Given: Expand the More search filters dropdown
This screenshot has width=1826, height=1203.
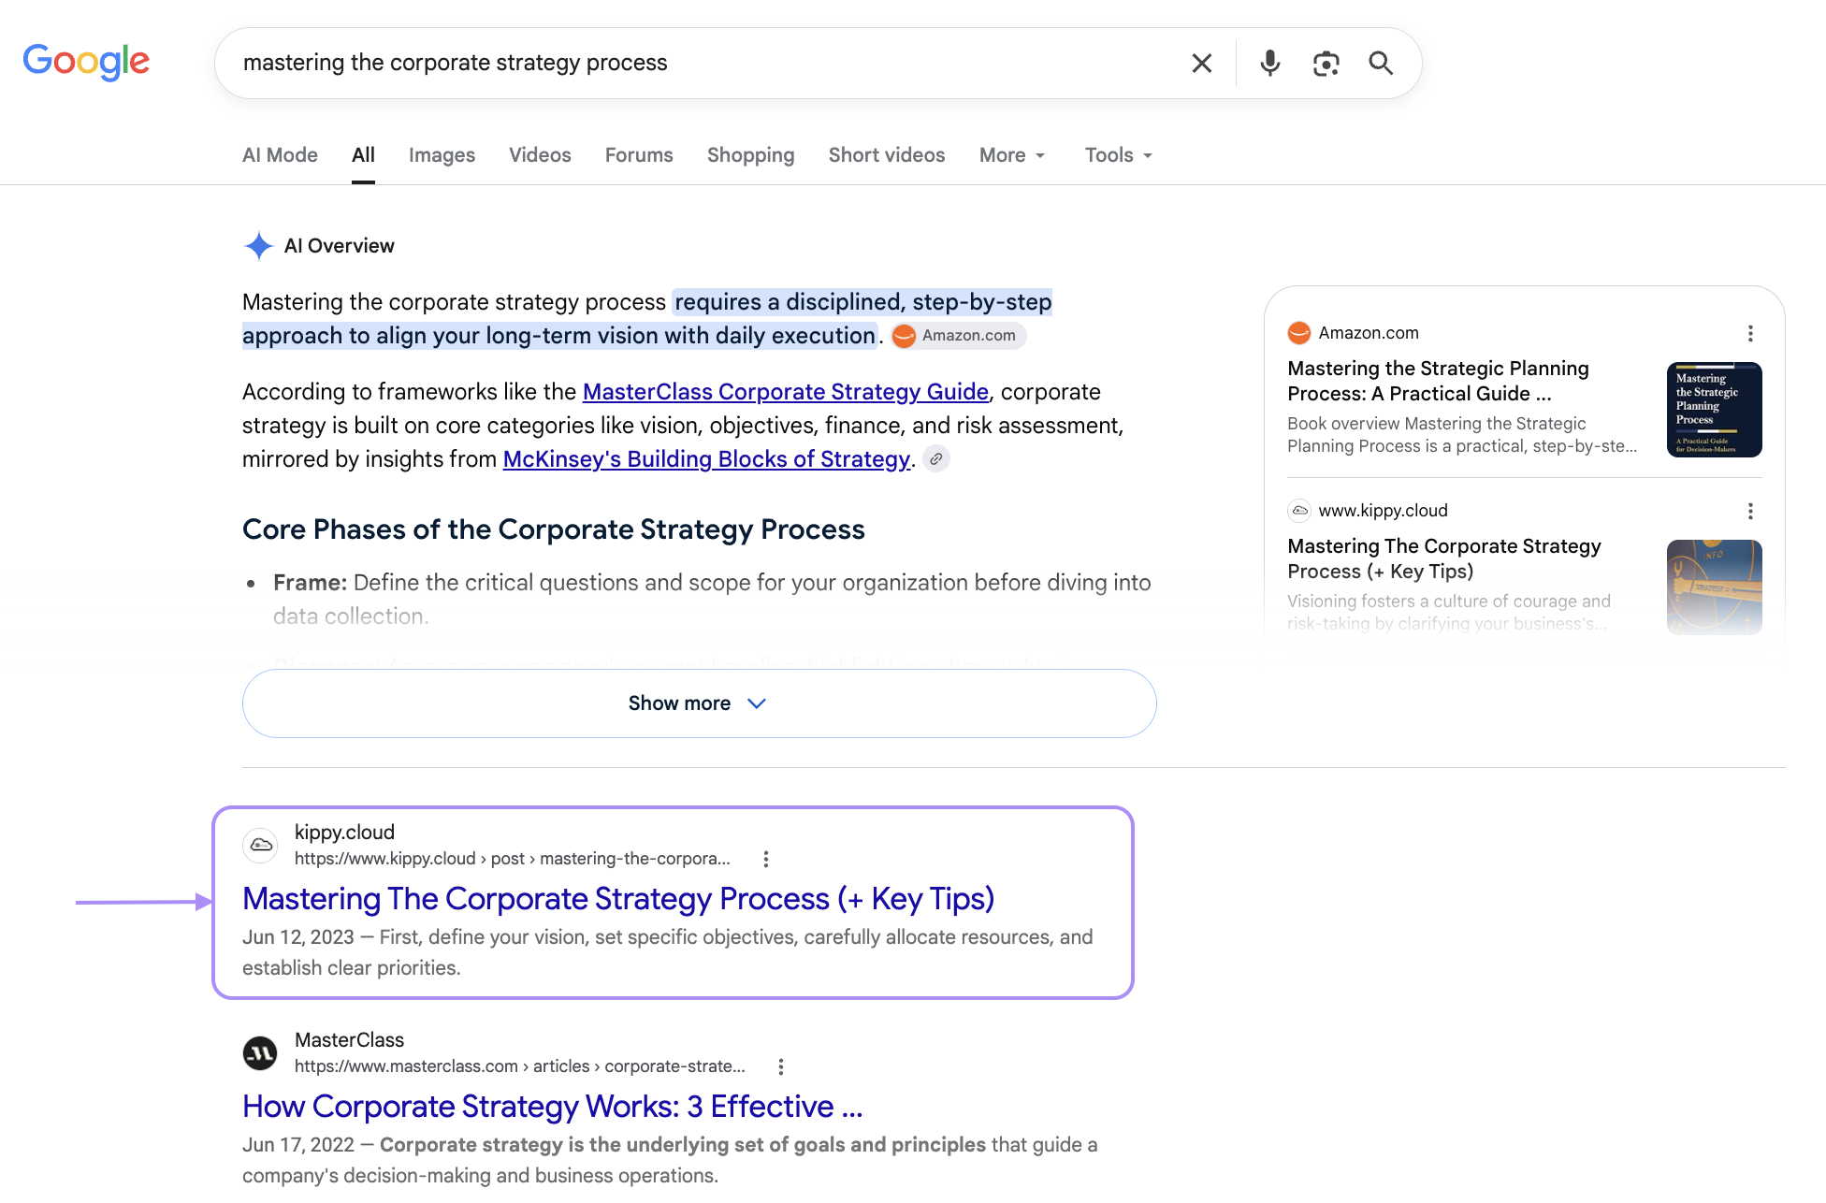Looking at the screenshot, I should (x=1012, y=155).
